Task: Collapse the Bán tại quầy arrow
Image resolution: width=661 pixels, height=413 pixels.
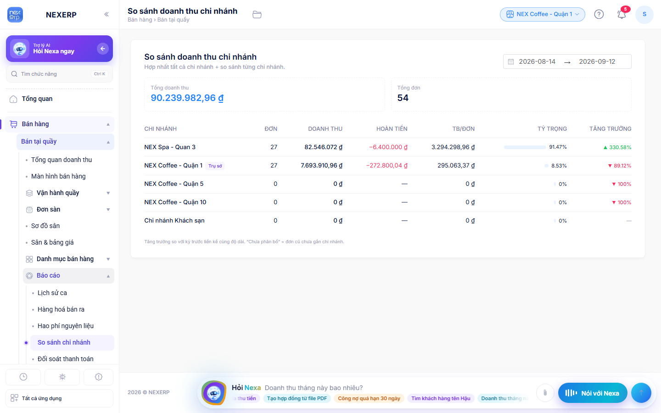Action: pos(108,142)
